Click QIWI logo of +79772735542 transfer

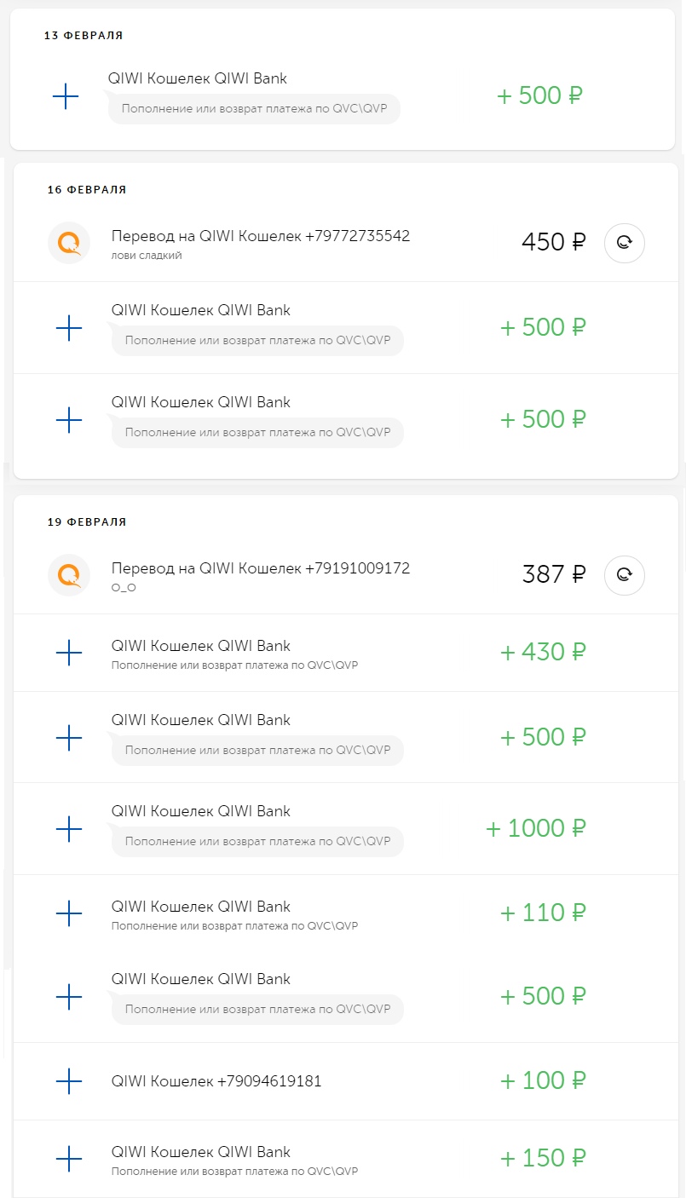(x=69, y=243)
